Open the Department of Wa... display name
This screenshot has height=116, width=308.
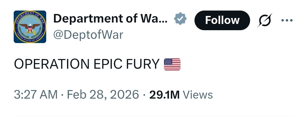[x=110, y=19]
